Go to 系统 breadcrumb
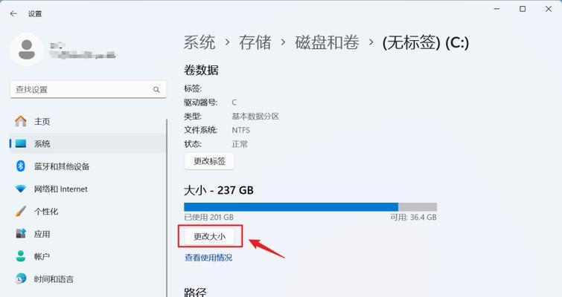The image size is (562, 297). [199, 42]
